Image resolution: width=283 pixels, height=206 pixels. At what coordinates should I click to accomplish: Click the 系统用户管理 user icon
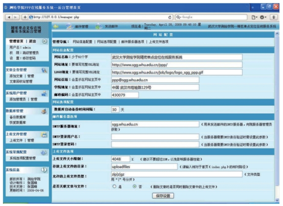[44, 93]
